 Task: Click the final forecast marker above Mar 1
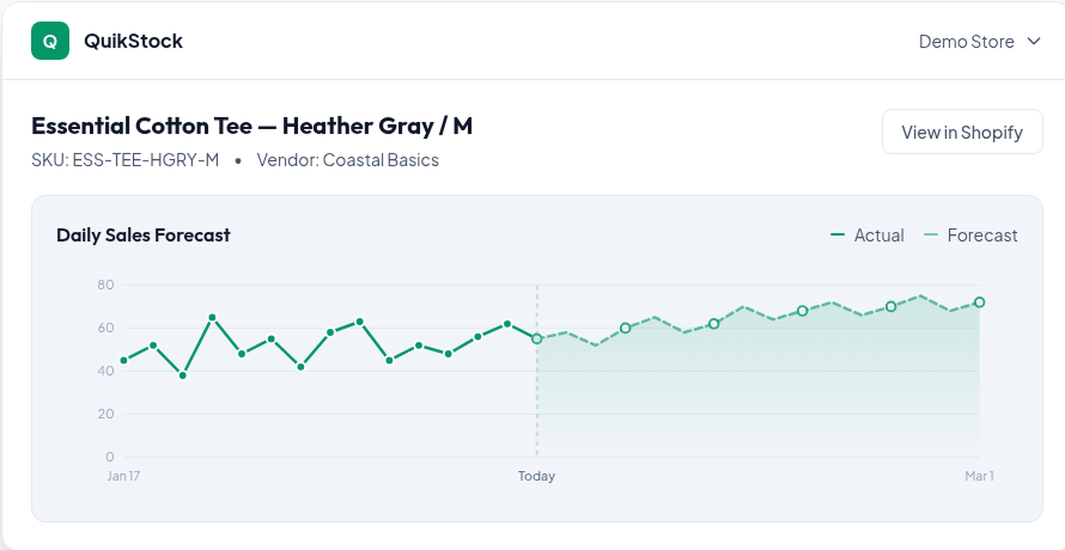(x=979, y=302)
